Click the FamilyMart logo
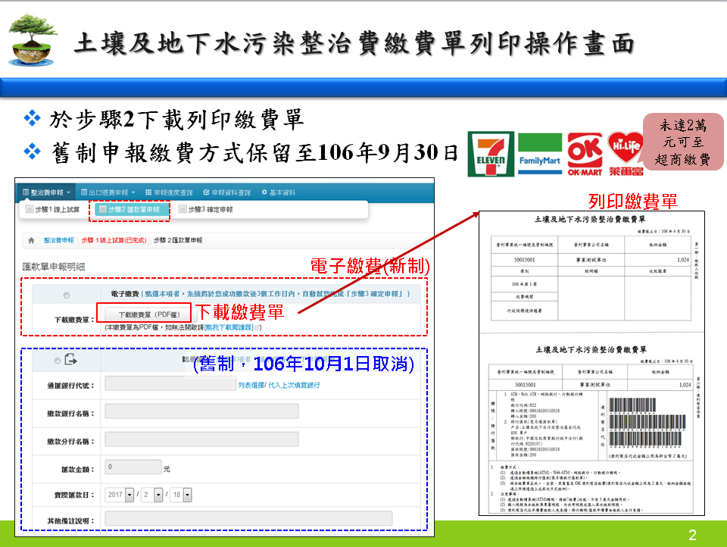The image size is (727, 547). tap(540, 154)
